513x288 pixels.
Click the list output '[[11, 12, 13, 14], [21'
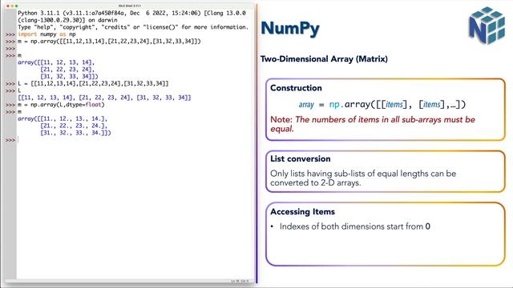(x=104, y=98)
